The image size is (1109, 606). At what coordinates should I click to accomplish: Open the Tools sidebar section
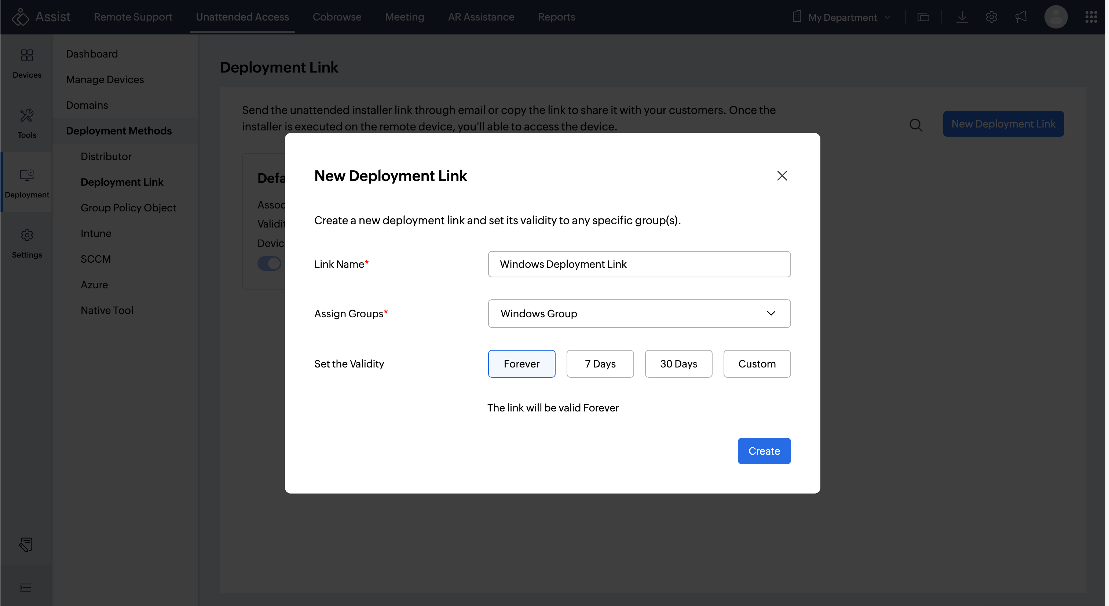coord(27,123)
